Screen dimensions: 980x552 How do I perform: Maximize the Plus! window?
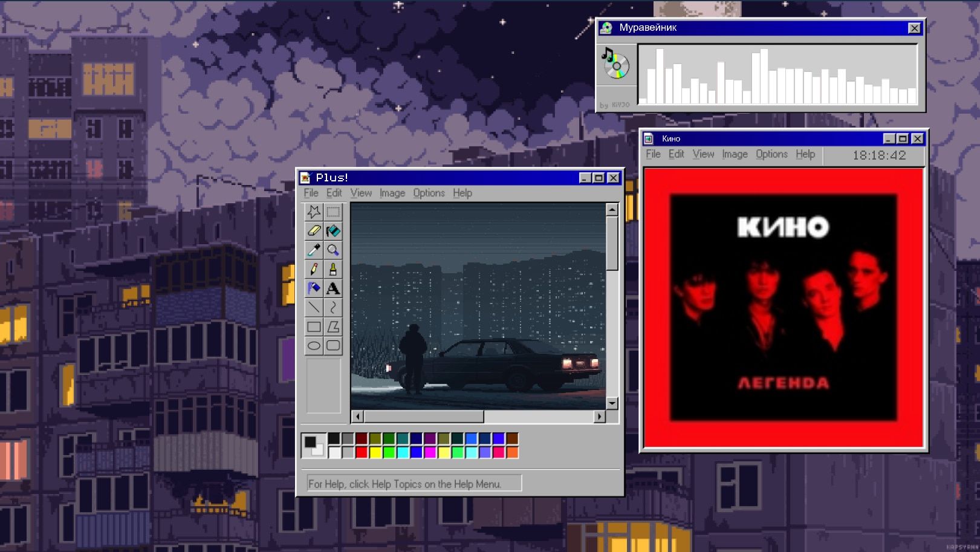coord(599,178)
